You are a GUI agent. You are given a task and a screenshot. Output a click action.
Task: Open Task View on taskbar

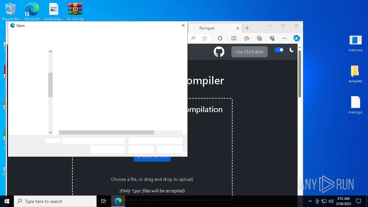(103, 201)
